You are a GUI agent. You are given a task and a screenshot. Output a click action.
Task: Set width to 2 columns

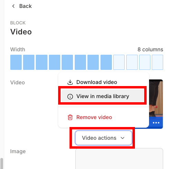(29, 62)
